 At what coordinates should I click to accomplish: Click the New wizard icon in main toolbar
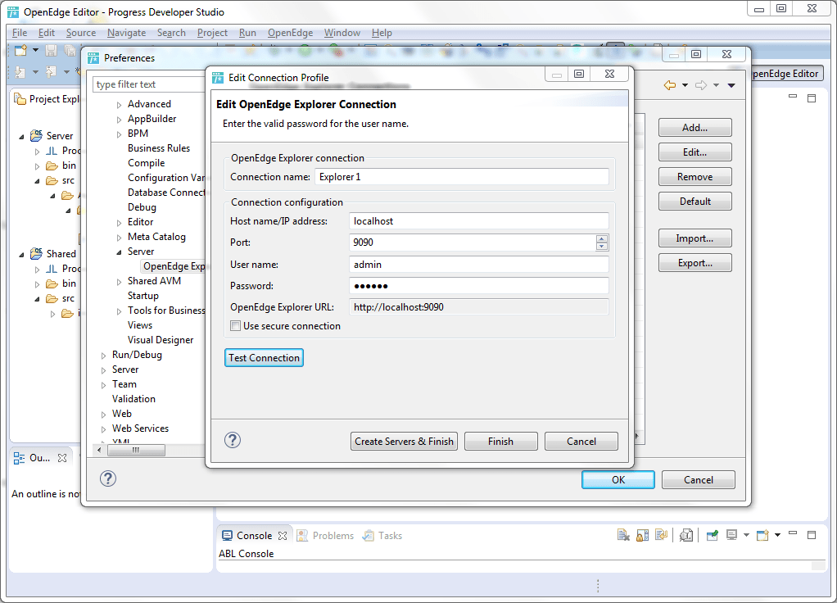(20, 51)
